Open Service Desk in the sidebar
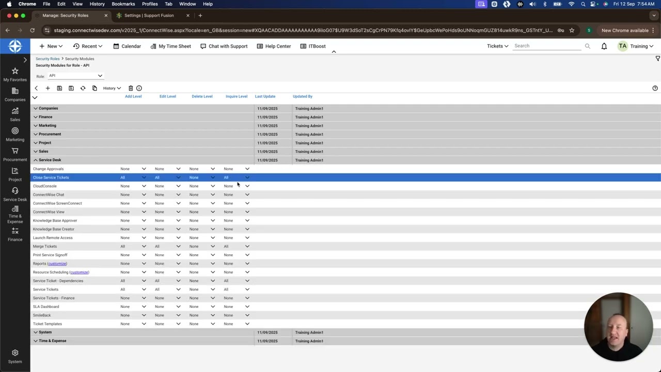Viewport: 661px width, 372px height. (15, 195)
